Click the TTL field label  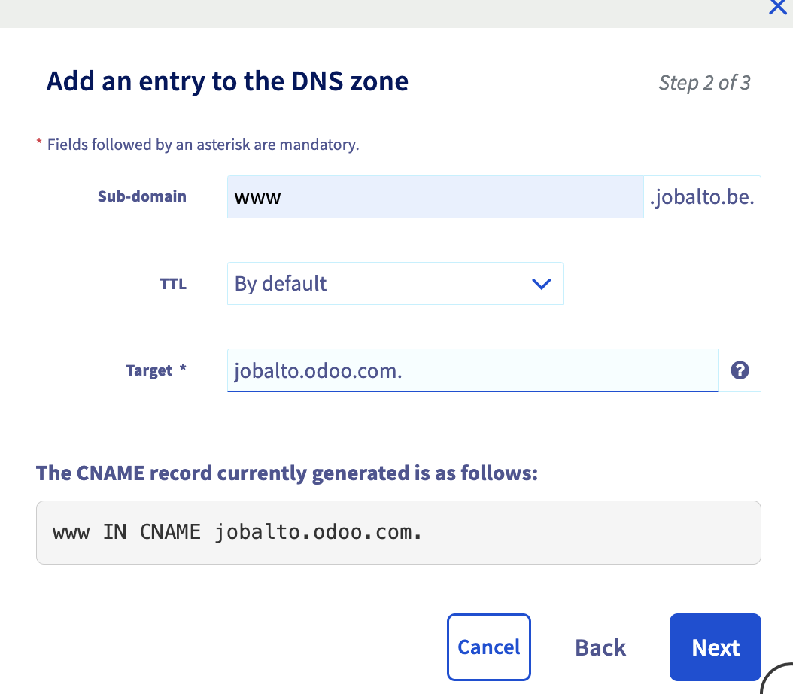pos(173,284)
